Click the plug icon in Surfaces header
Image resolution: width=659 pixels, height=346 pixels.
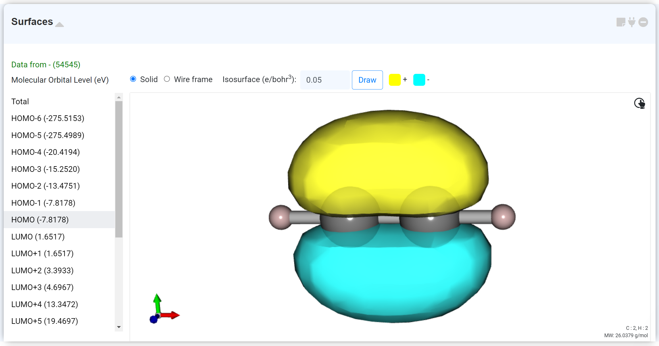pyautogui.click(x=632, y=22)
